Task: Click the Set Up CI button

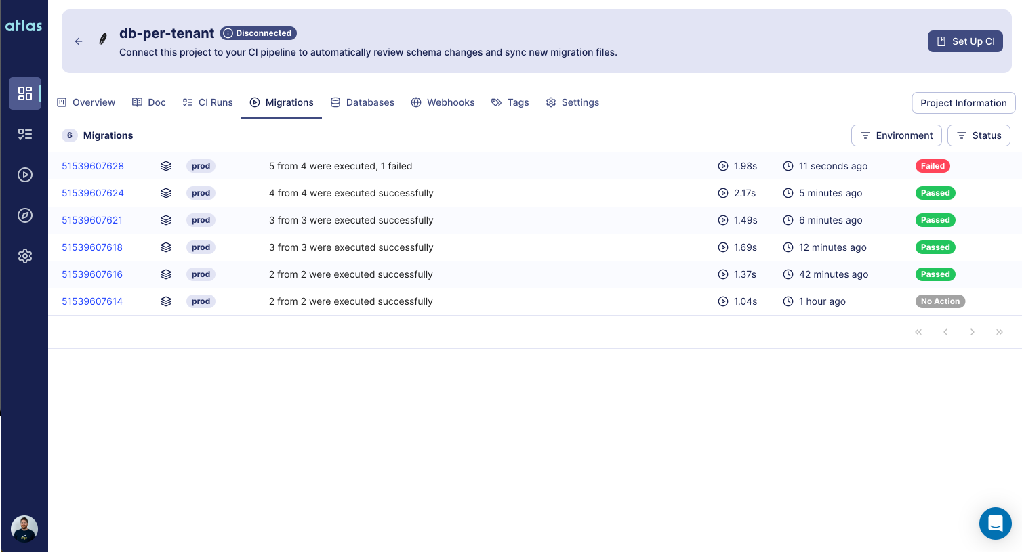Action: 965,41
